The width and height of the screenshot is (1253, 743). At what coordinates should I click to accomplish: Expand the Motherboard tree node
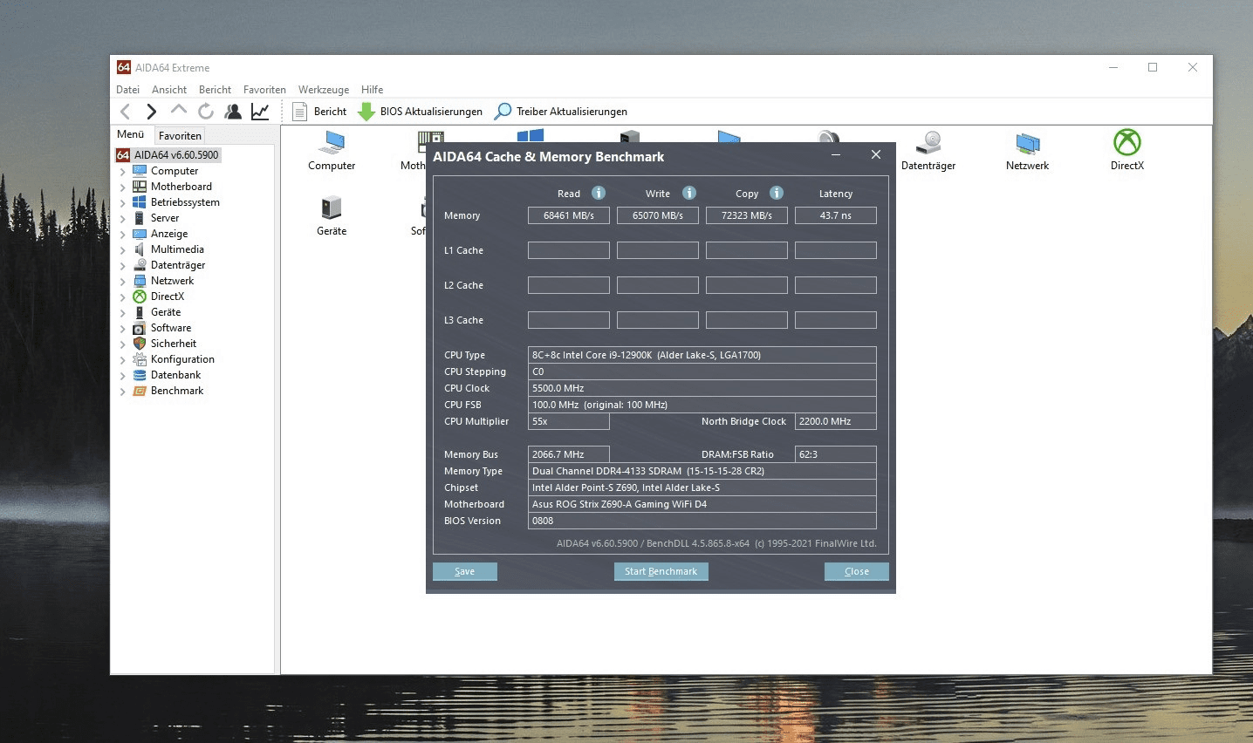[122, 187]
